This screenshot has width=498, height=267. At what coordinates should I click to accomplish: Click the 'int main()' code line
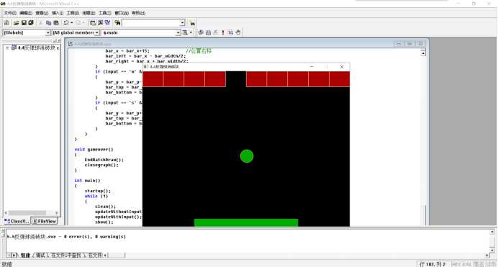87,181
